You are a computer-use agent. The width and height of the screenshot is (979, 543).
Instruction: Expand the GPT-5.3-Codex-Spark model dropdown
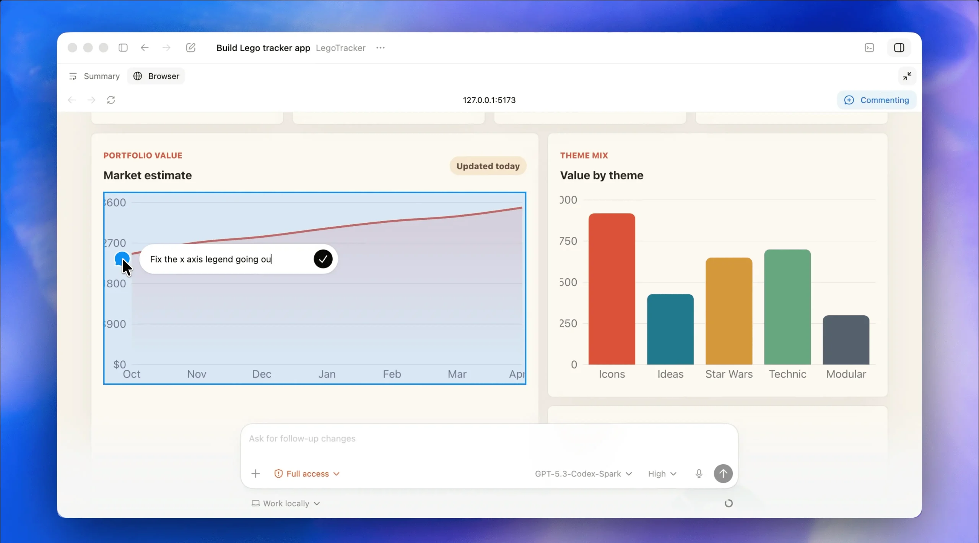point(583,473)
